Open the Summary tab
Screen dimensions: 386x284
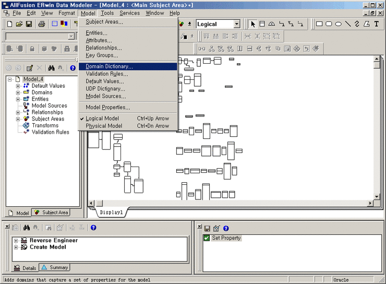(55, 268)
